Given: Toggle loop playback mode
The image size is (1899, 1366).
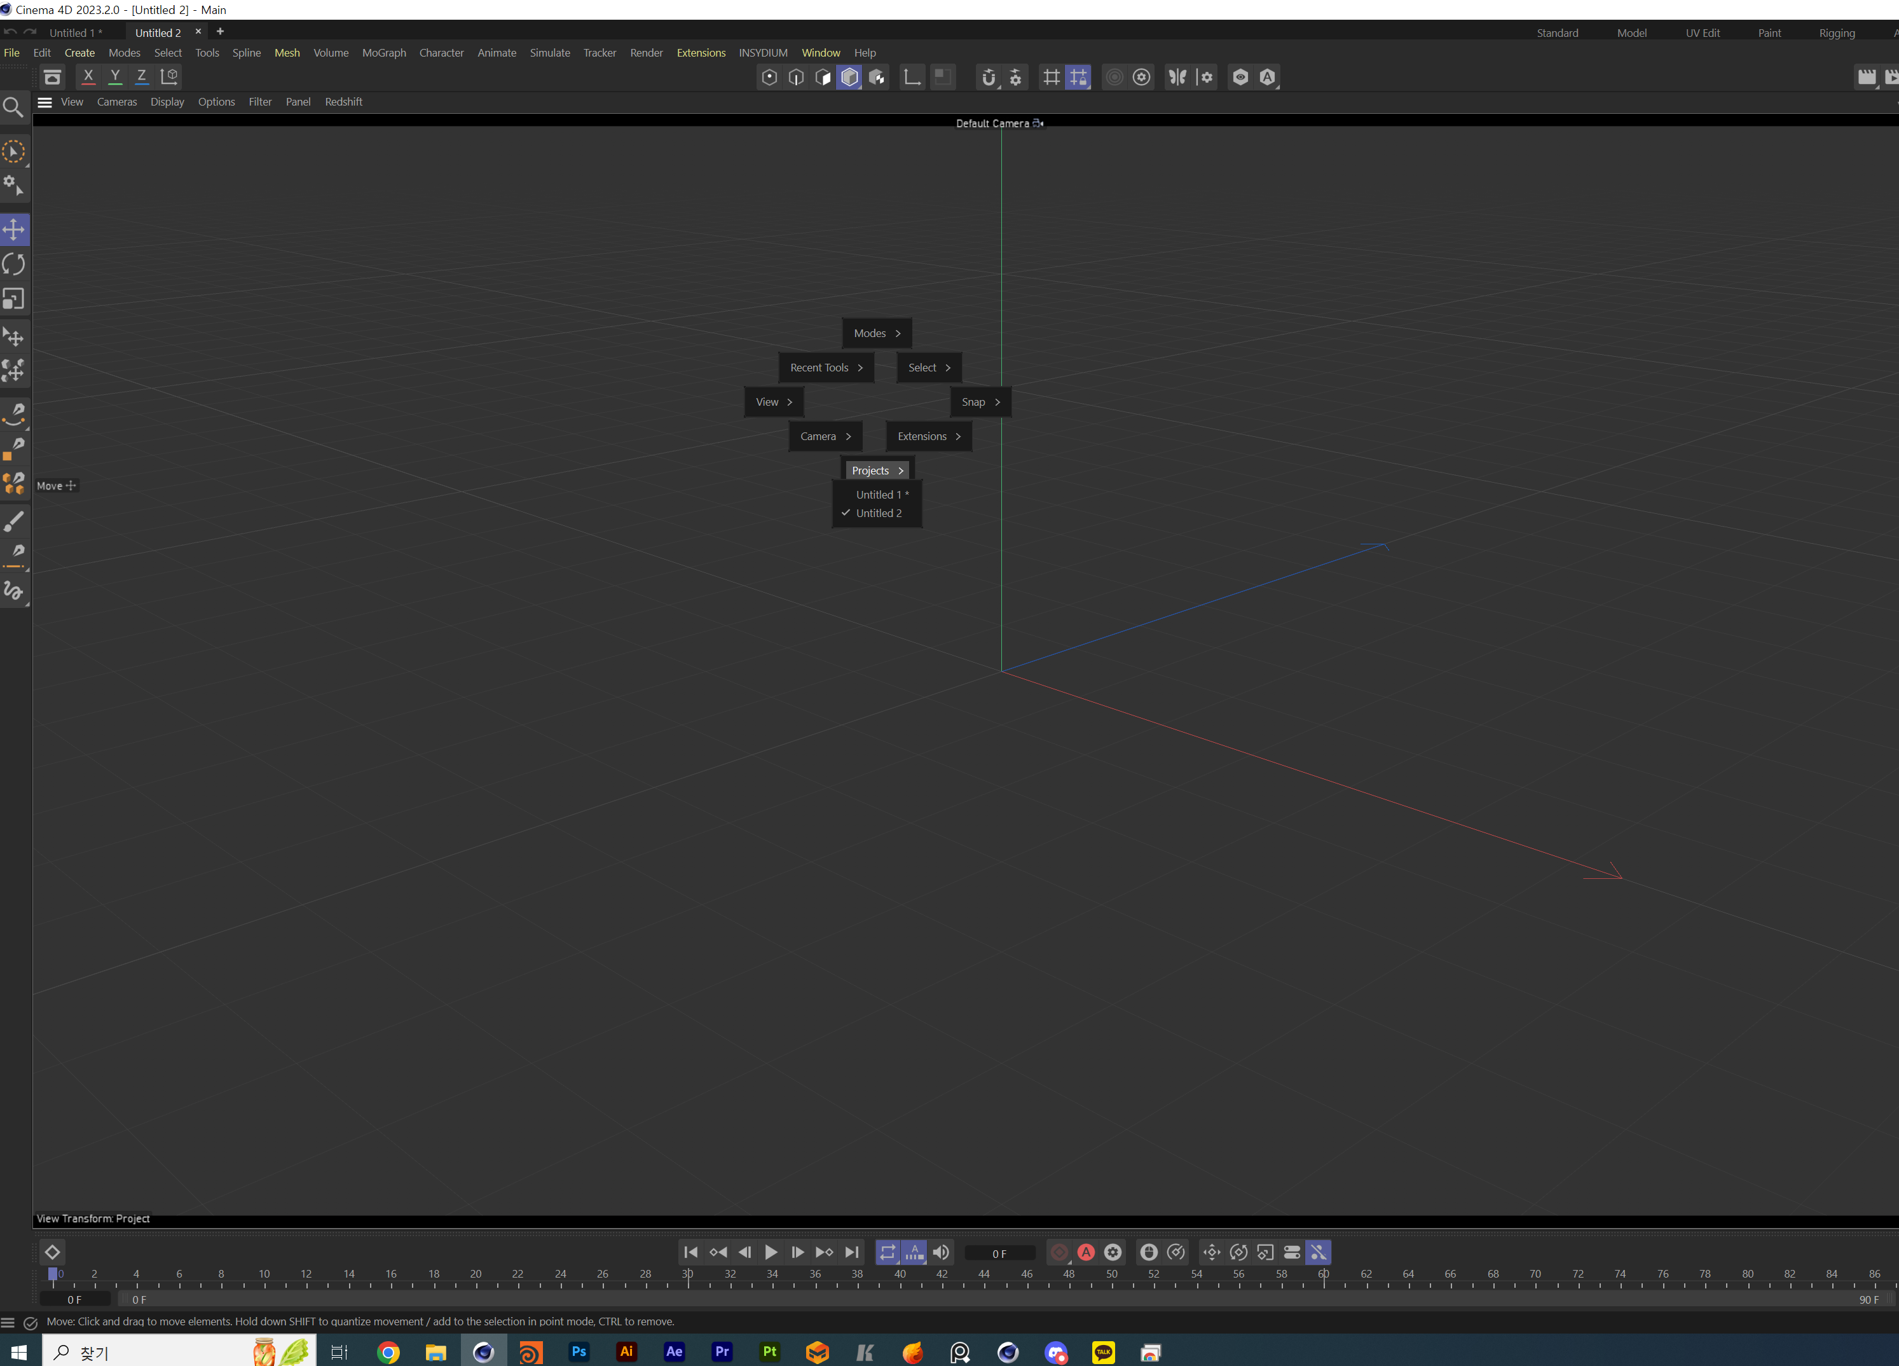Looking at the screenshot, I should [x=888, y=1252].
